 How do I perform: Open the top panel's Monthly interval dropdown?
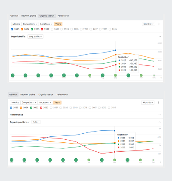148,24
